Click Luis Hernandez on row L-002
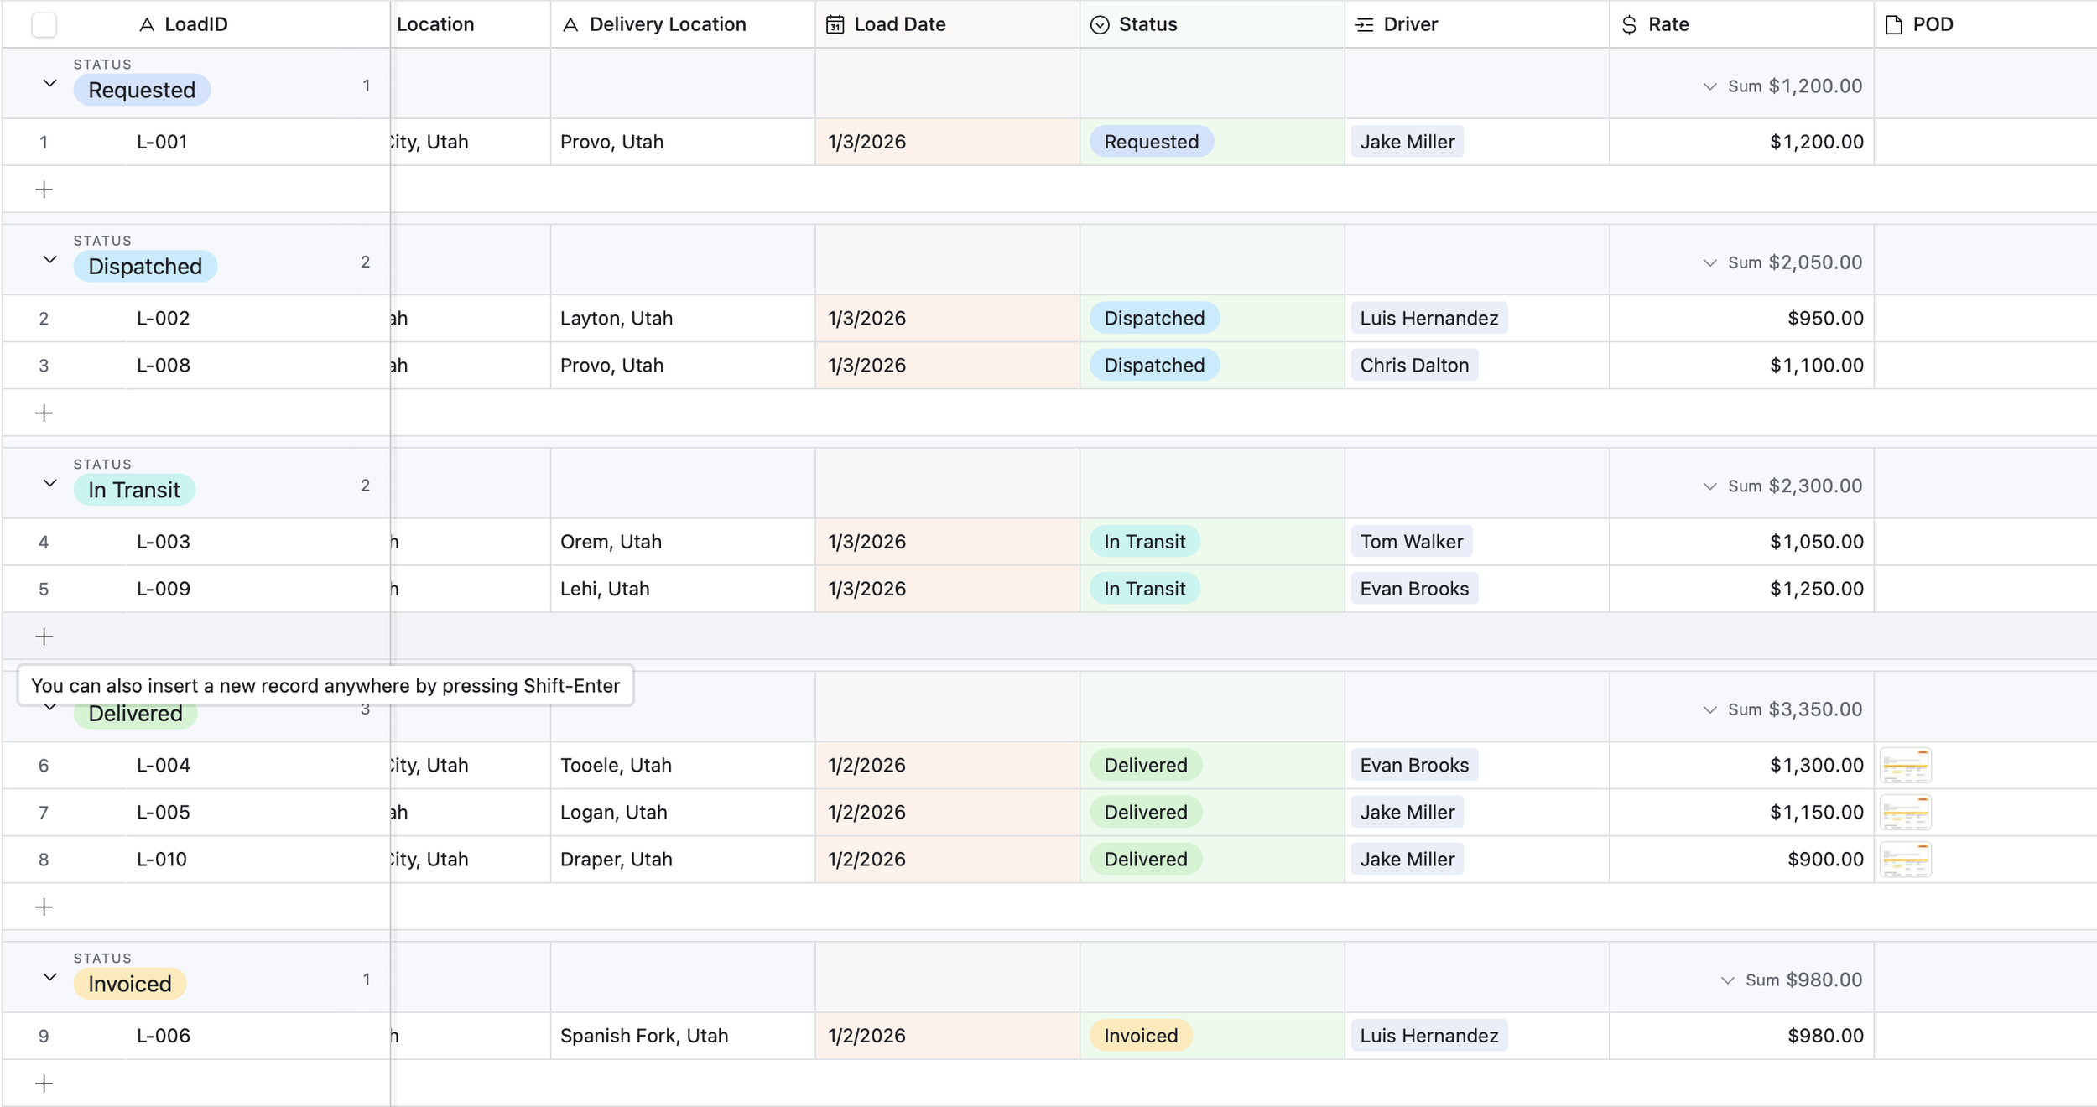 coord(1428,318)
